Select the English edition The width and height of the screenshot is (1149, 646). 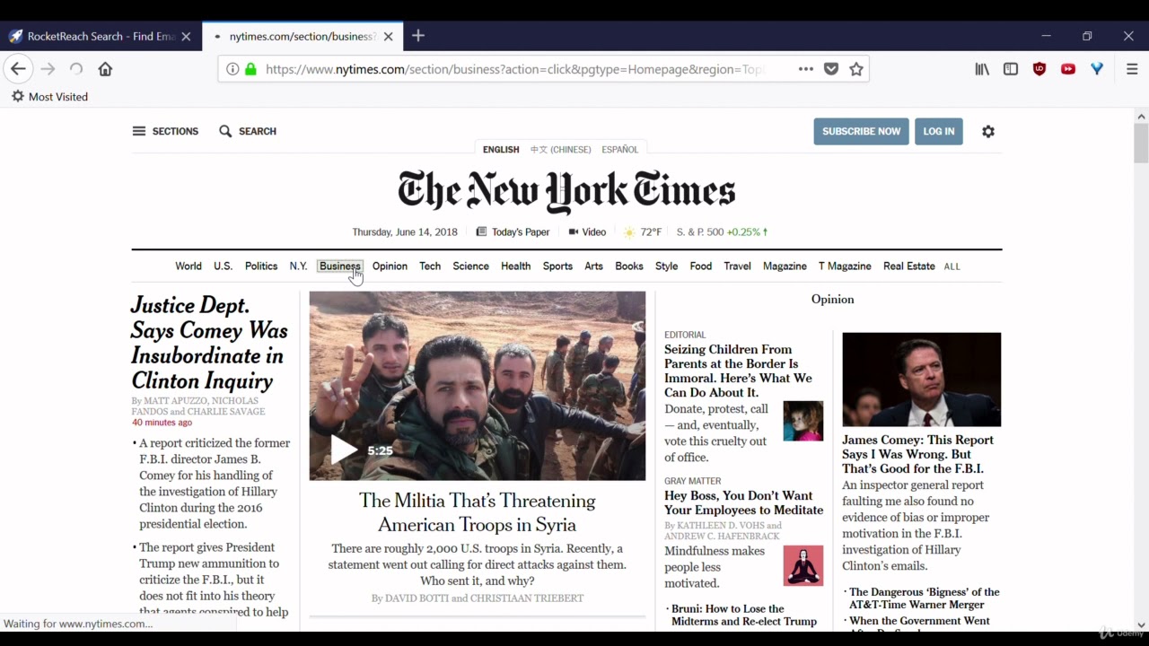501,150
